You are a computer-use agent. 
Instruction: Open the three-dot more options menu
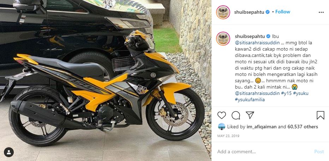coord(321,12)
